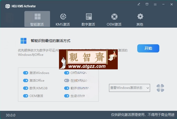Image resolution: width=177 pixels, height=119 pixels.
Task: Minimize the HEU KMS Activator window
Action: click(x=163, y=4)
